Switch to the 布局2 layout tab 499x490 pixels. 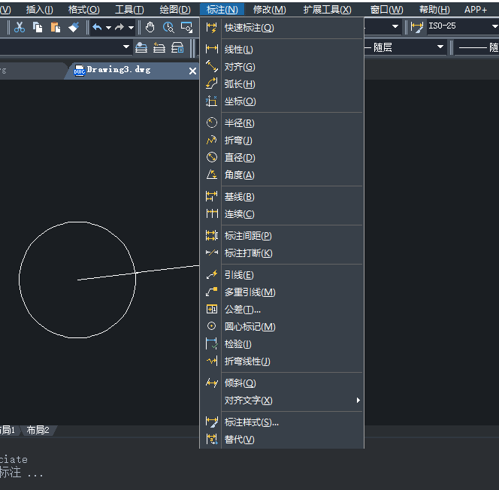click(38, 431)
